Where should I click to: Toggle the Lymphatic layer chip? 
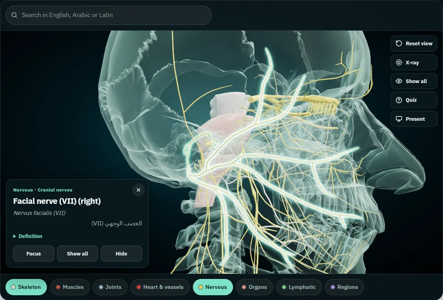(x=299, y=287)
